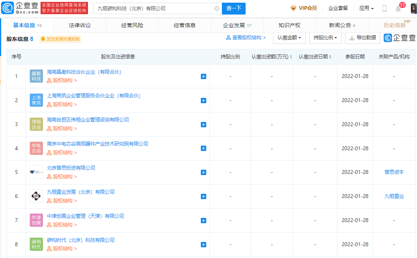417x258 pixels.
Task: Switch to 基本信息 tab
Action: point(28,25)
